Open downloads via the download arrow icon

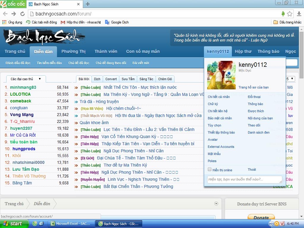pyautogui.click(x=299, y=14)
